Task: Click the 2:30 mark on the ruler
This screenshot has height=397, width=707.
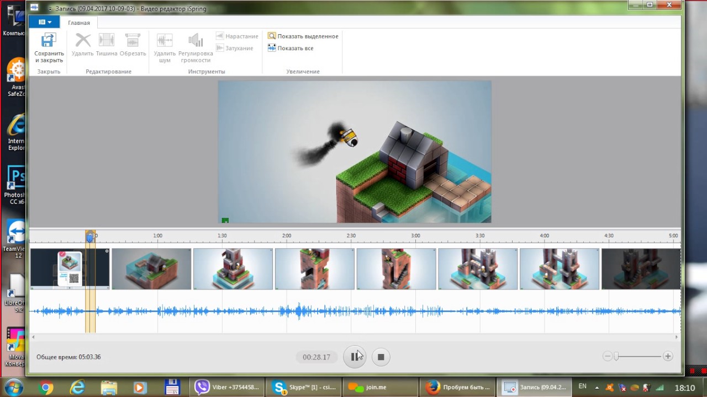Action: click(x=351, y=235)
